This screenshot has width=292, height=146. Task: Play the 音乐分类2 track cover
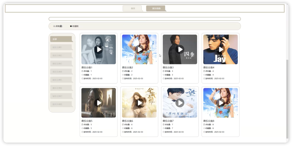[x=139, y=49]
